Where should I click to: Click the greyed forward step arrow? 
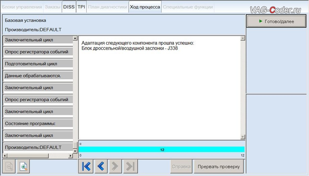115,166
